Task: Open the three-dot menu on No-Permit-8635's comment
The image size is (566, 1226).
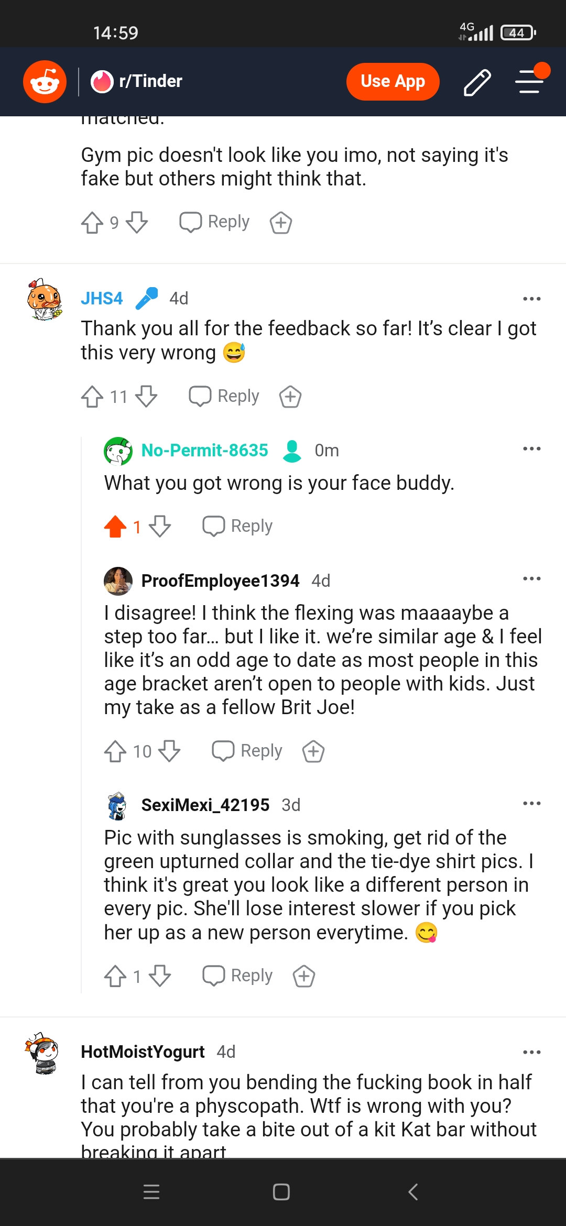Action: 531,448
